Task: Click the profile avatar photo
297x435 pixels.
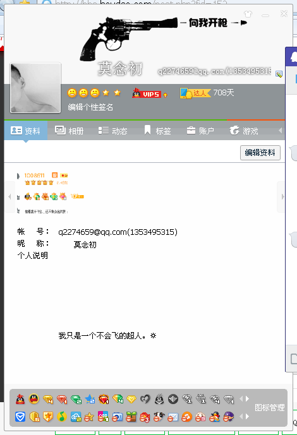Action: 35,88
